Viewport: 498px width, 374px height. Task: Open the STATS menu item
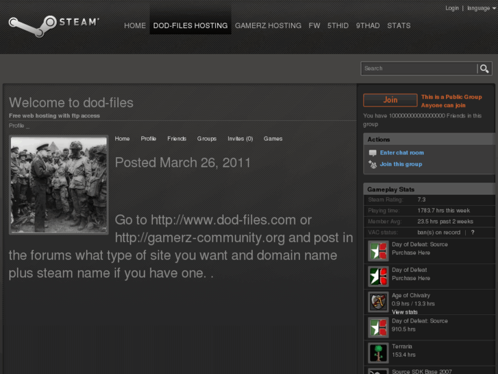click(x=399, y=25)
